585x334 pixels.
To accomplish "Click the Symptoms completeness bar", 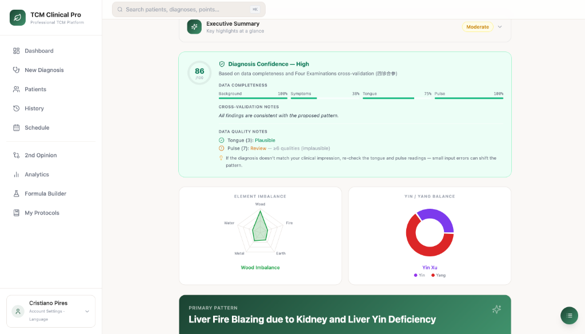I will point(325,98).
